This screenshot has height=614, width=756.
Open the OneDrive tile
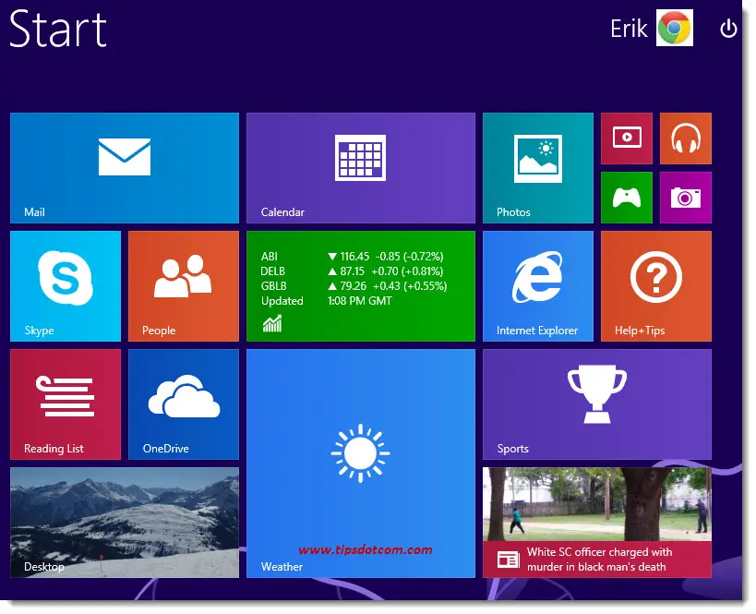click(x=184, y=404)
